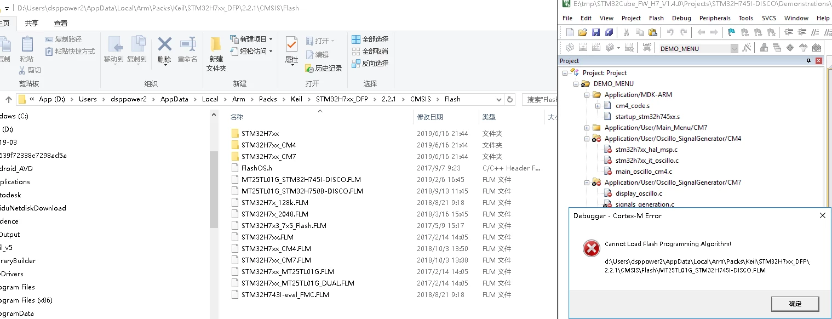The height and width of the screenshot is (319, 832).
Task: Open Manage Project Items icon in Keil
Action: click(x=764, y=48)
